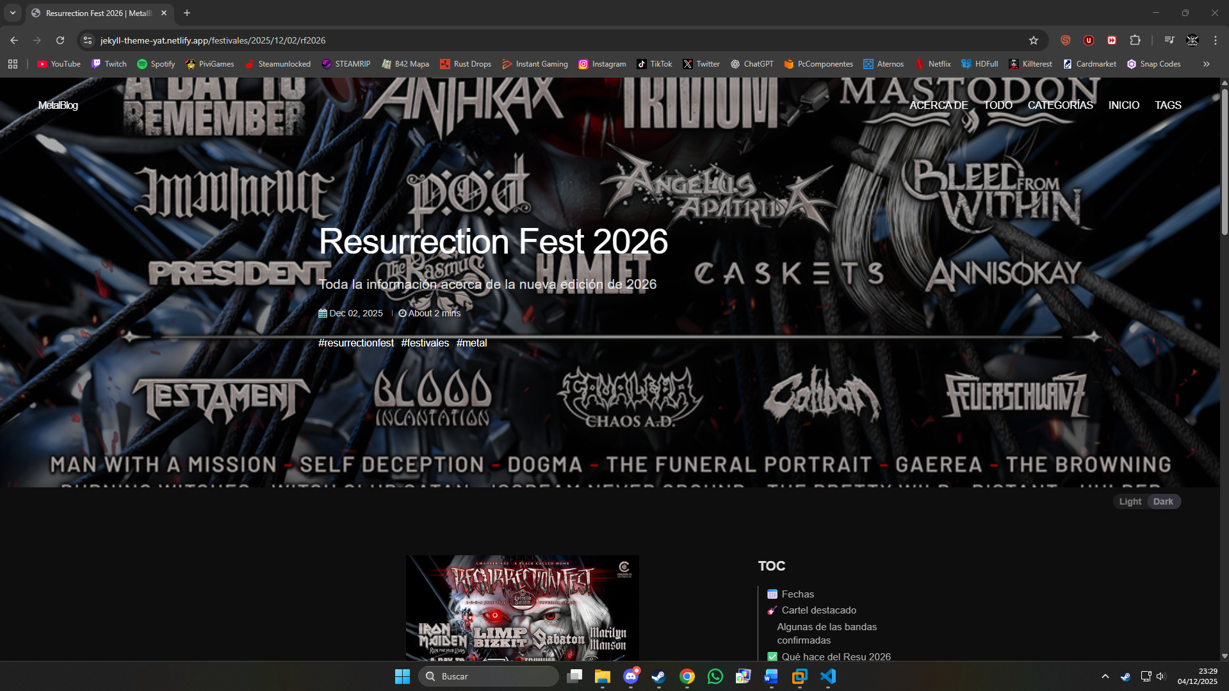Switch theme to Dark mode
Image resolution: width=1229 pixels, height=691 pixels.
pos(1163,501)
